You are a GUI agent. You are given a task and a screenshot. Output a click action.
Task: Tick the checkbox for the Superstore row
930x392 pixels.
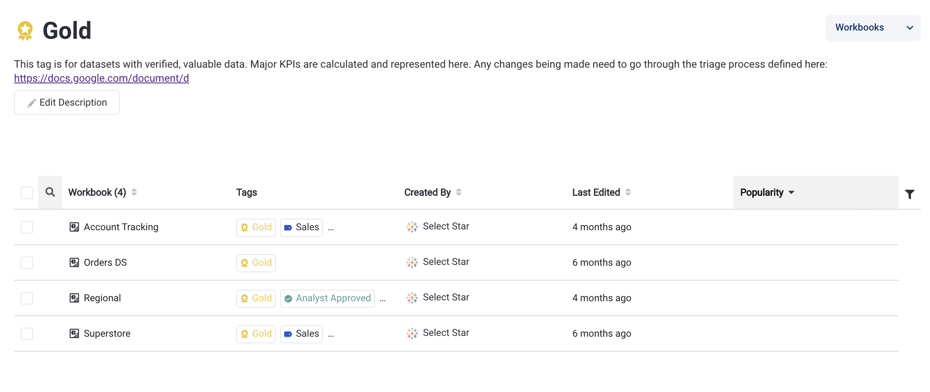tap(27, 334)
